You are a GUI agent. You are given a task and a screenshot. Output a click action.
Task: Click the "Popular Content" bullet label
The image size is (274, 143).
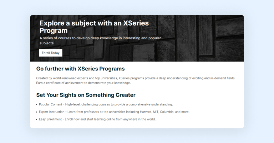(x=51, y=104)
